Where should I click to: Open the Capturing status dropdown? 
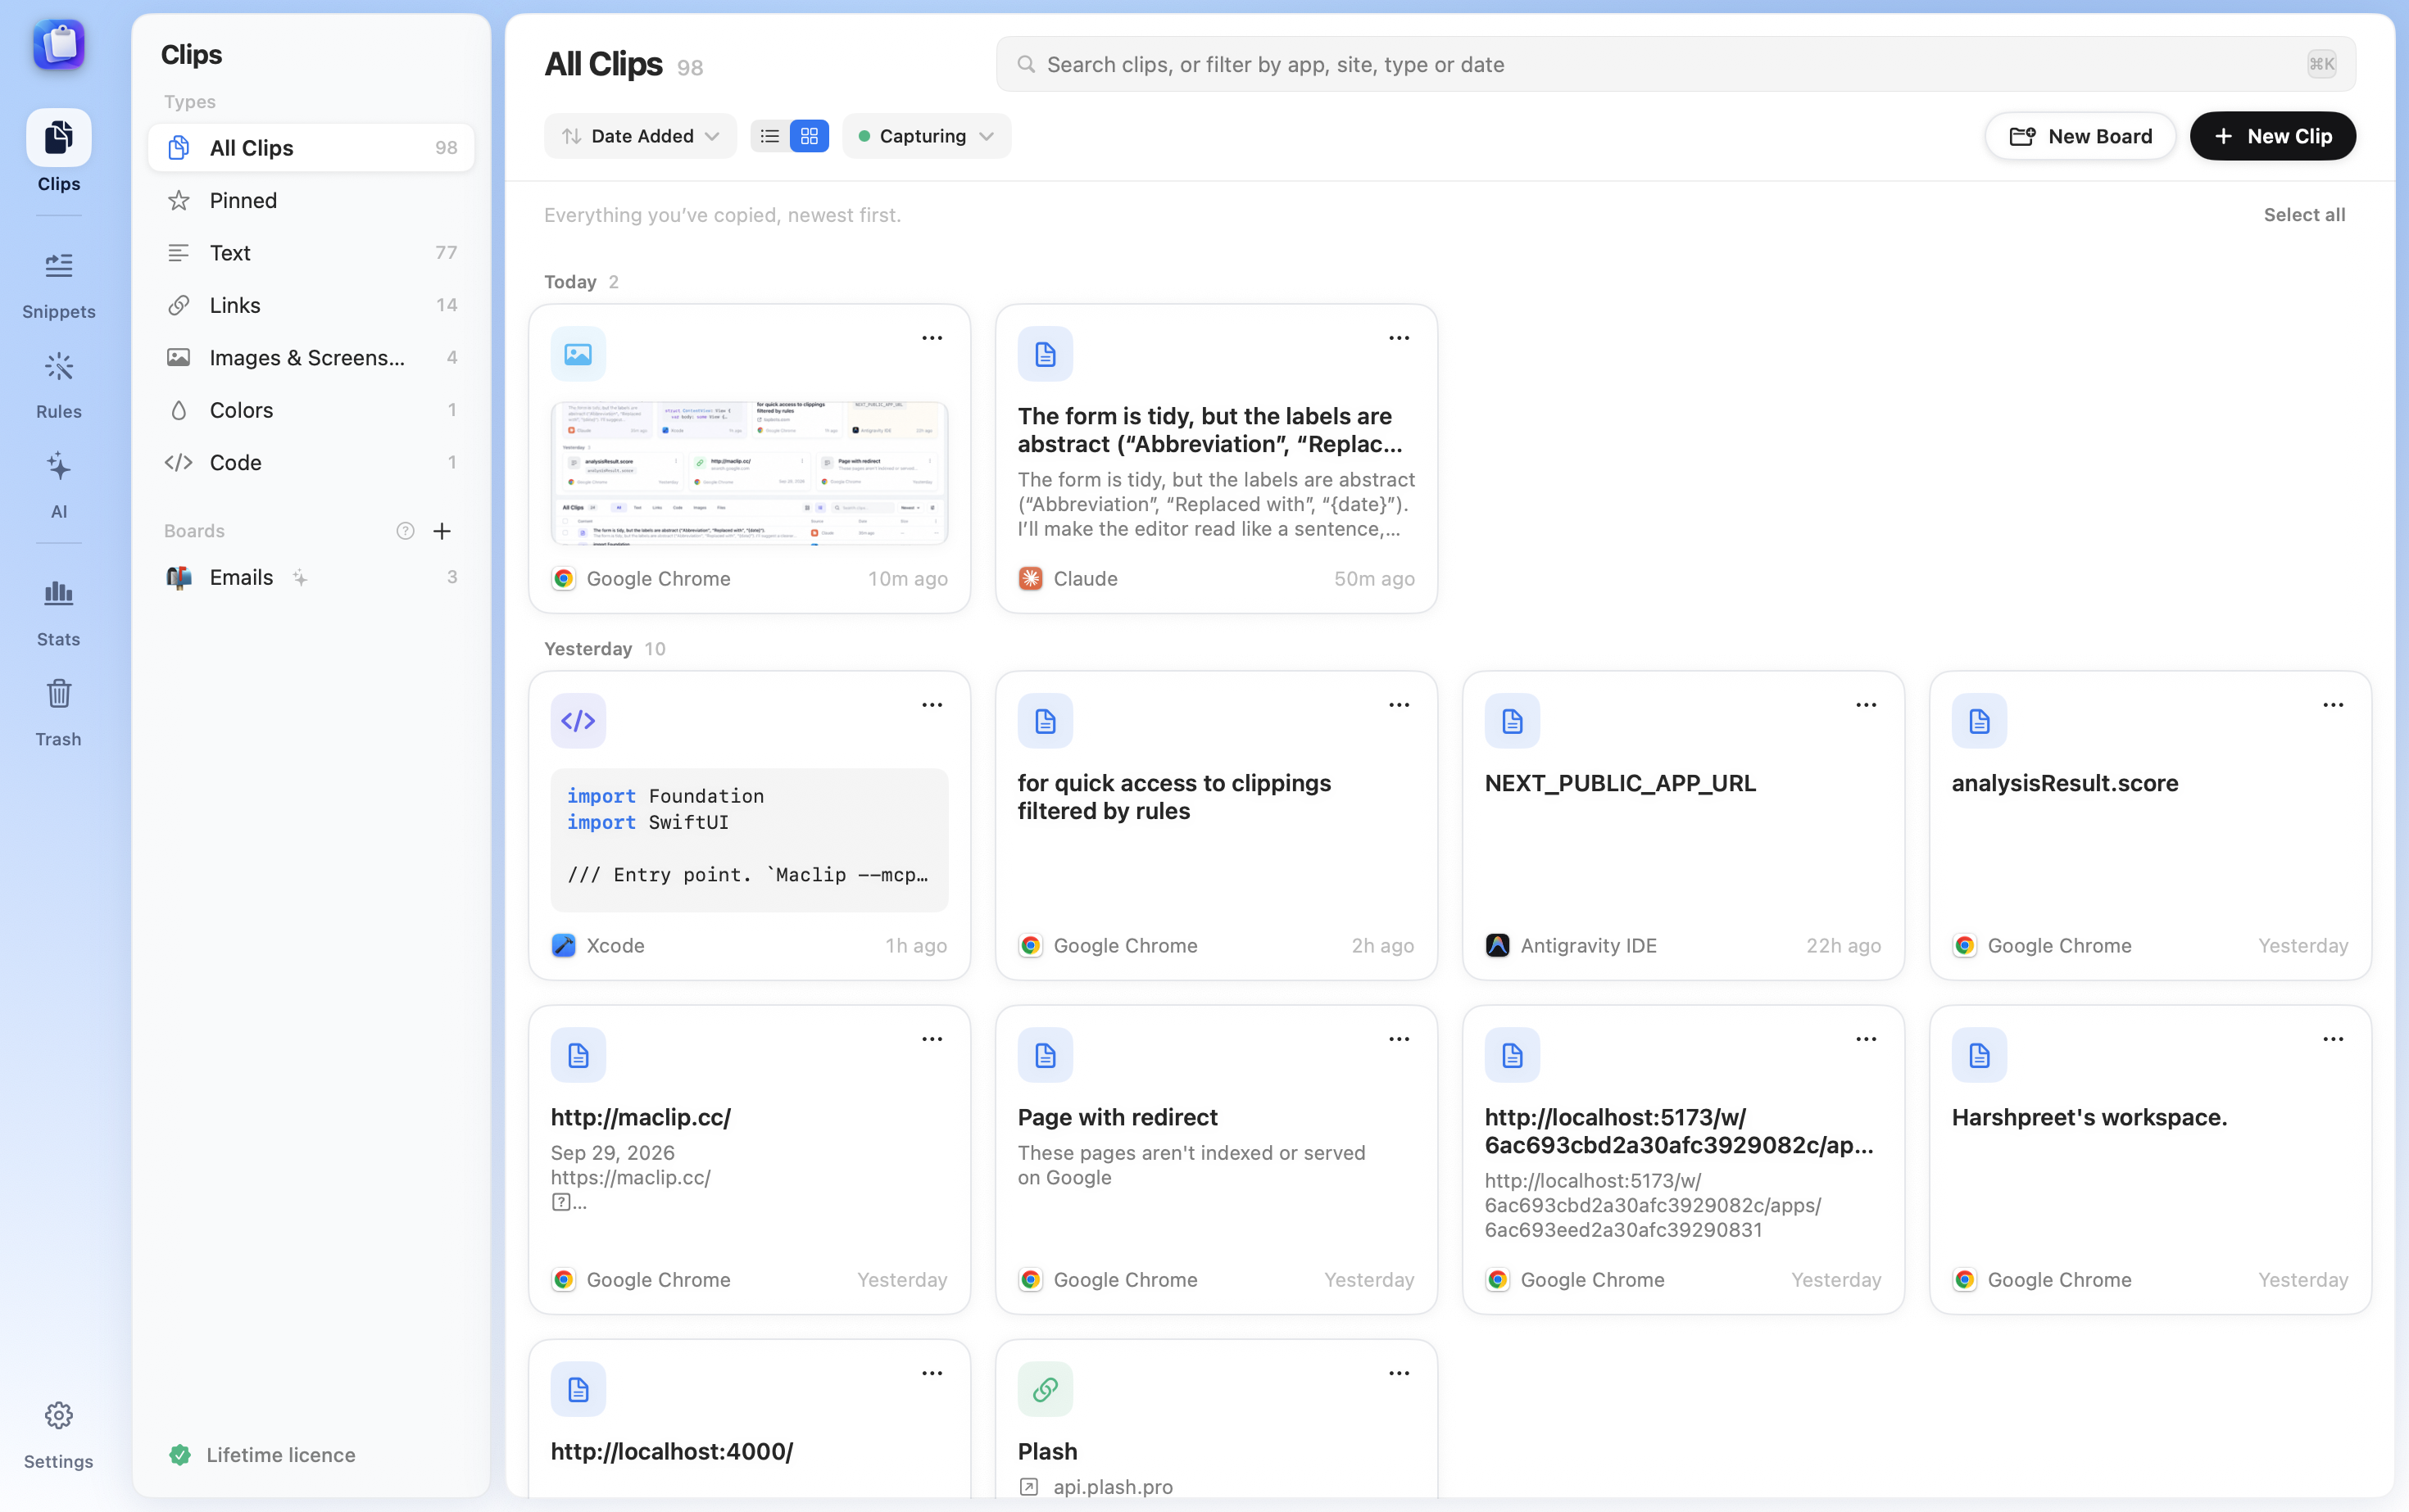pos(927,136)
